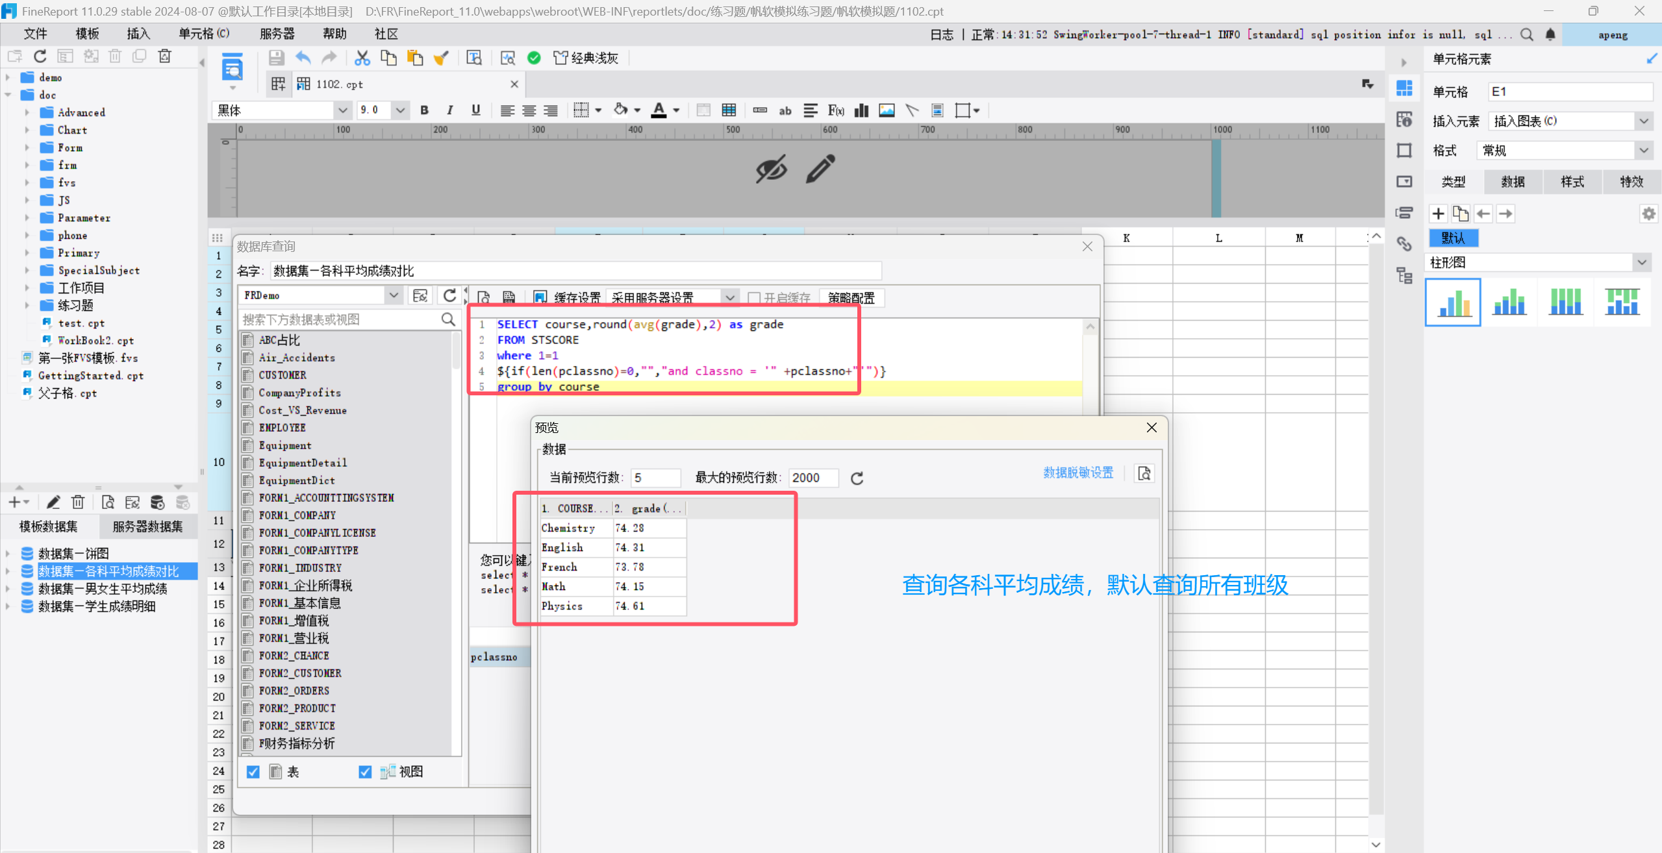The width and height of the screenshot is (1662, 853).
Task: Click the insert chart icon in toolbar
Action: pyautogui.click(x=861, y=110)
